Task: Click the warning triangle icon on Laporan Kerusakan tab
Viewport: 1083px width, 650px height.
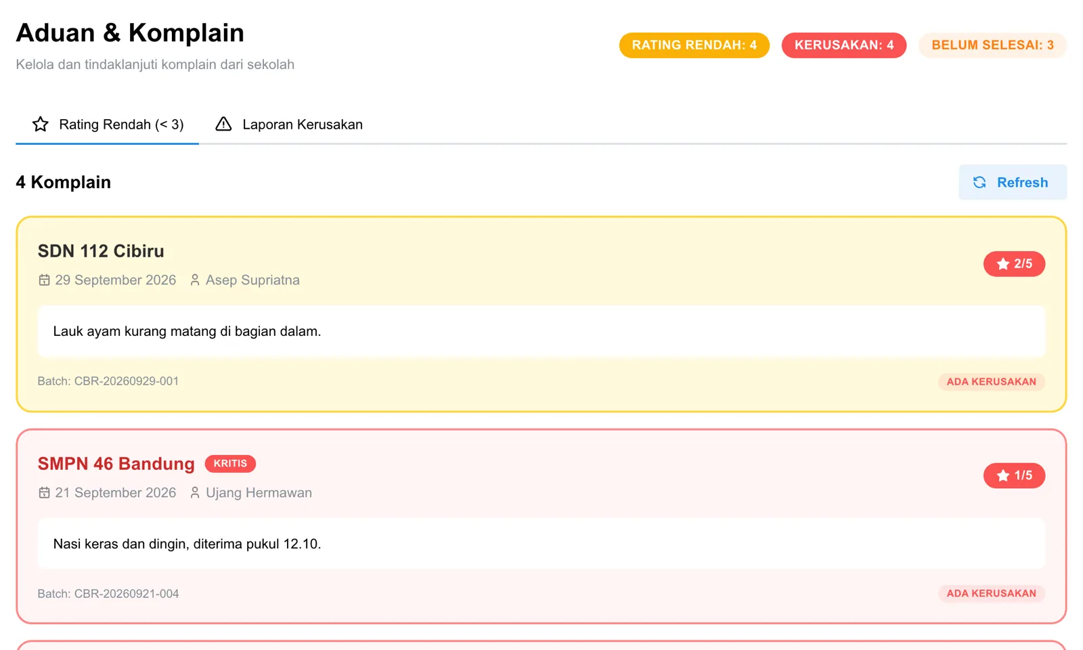Action: coord(223,124)
